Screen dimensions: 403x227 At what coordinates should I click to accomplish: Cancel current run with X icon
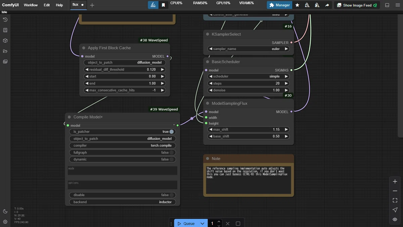(x=228, y=223)
